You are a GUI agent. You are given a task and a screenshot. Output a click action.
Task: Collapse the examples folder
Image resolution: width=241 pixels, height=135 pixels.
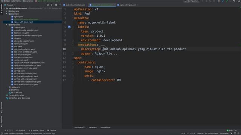pos(7,14)
